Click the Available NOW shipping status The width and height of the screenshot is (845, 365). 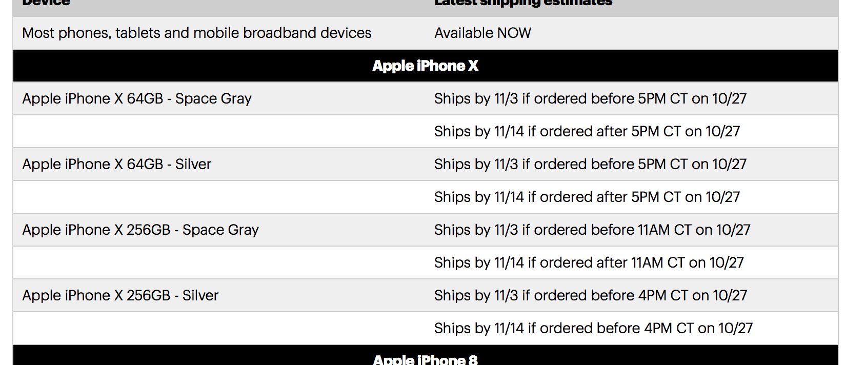tap(483, 33)
